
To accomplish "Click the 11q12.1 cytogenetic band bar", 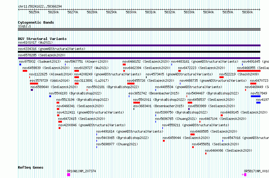I will [139, 29].
